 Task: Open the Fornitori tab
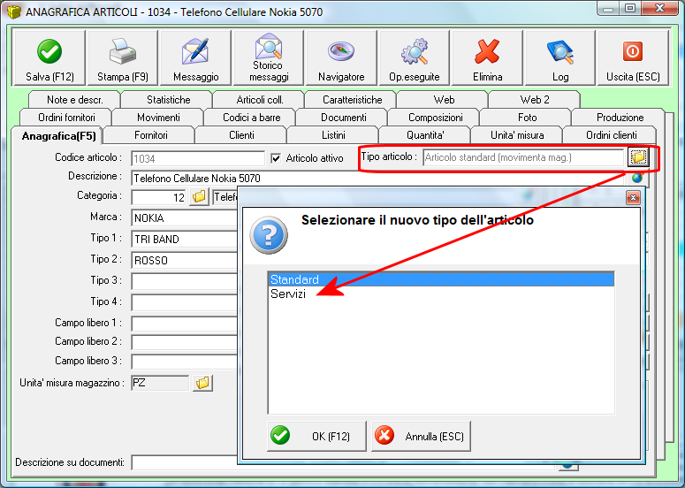pos(151,135)
